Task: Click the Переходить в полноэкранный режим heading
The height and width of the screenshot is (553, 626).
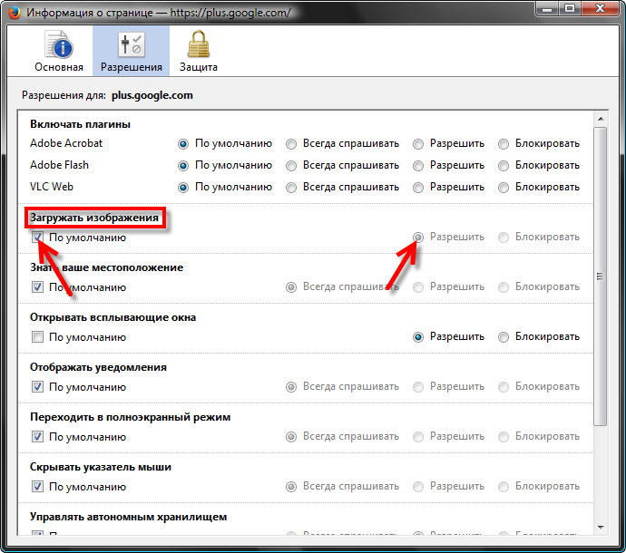Action: [130, 417]
